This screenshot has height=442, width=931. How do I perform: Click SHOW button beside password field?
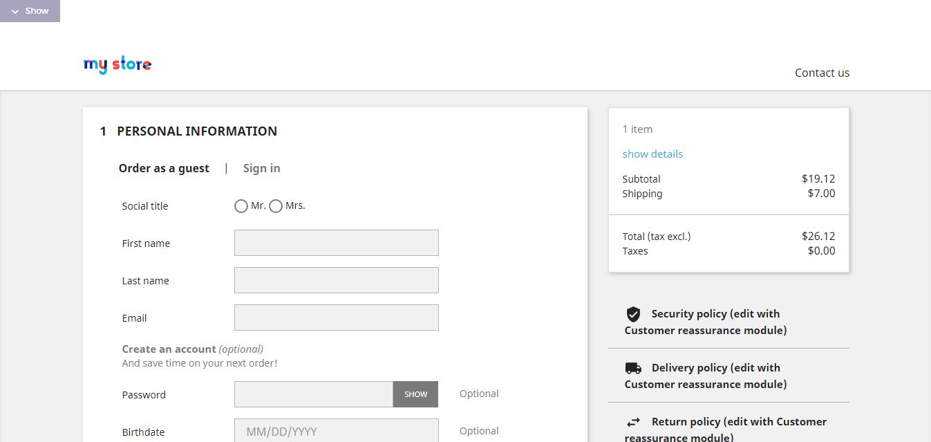[x=416, y=394]
